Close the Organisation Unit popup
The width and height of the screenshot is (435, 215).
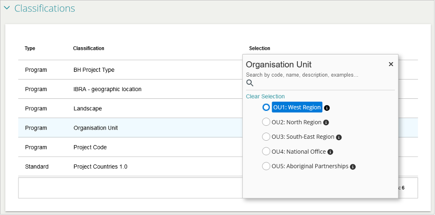(391, 64)
